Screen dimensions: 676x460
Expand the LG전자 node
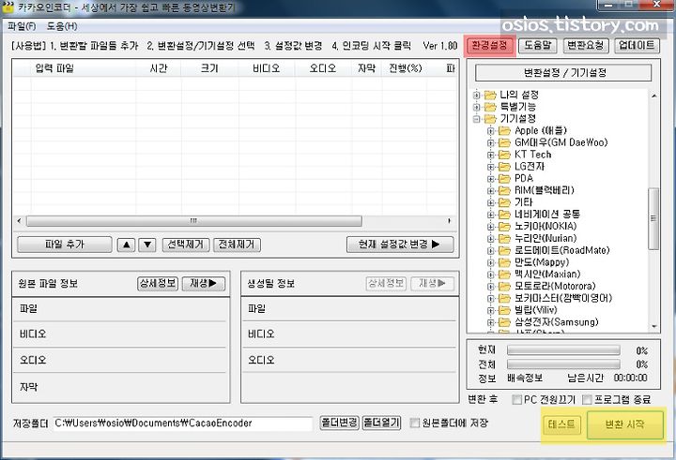[x=491, y=167]
